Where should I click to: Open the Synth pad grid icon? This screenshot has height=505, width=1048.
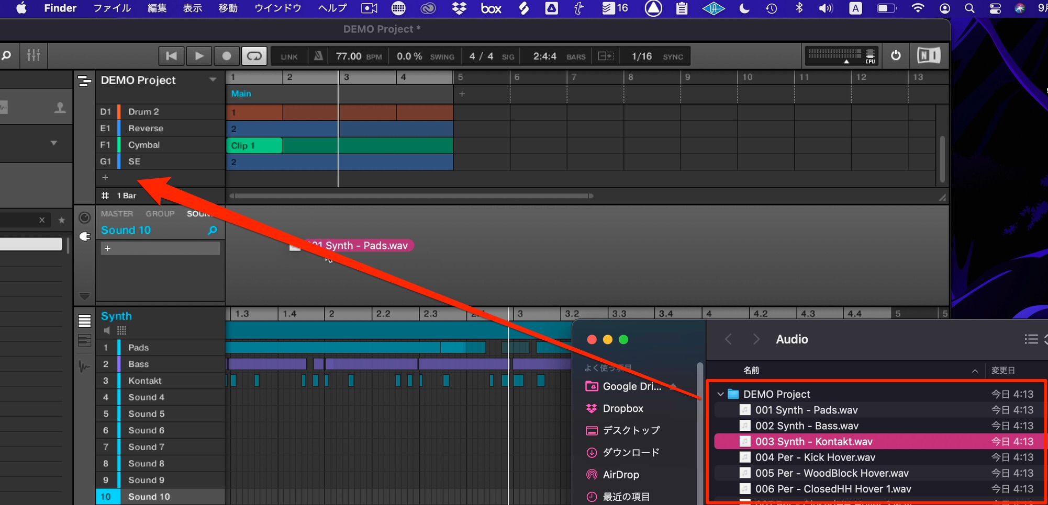[121, 330]
